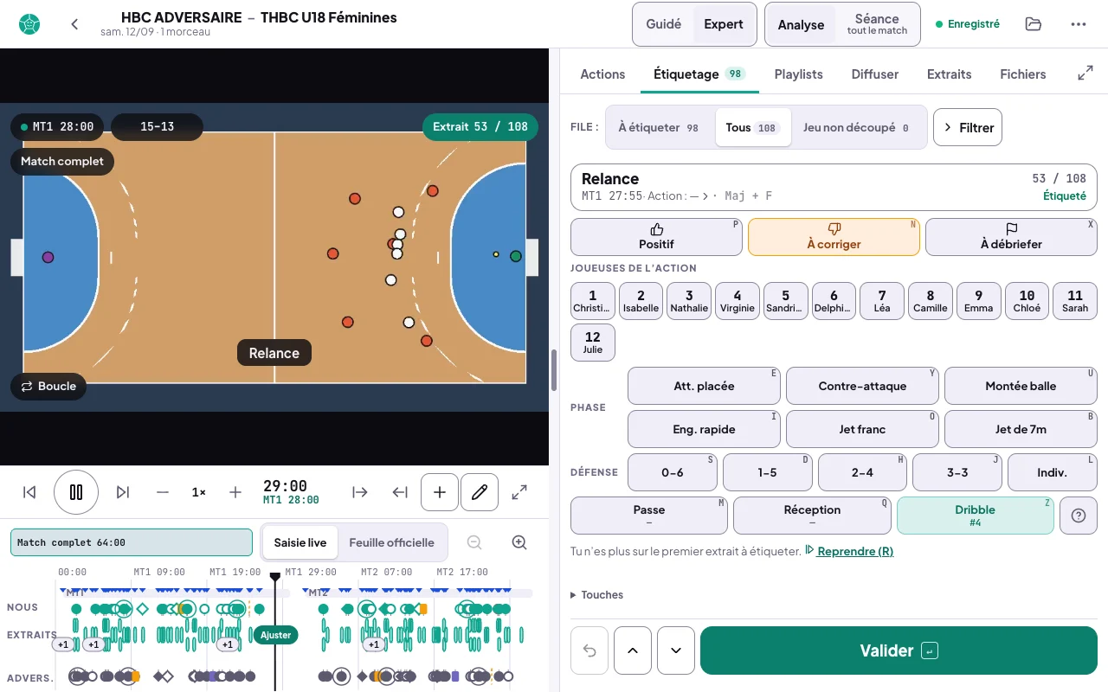Open the Dribble #4 selector

pos(976,516)
